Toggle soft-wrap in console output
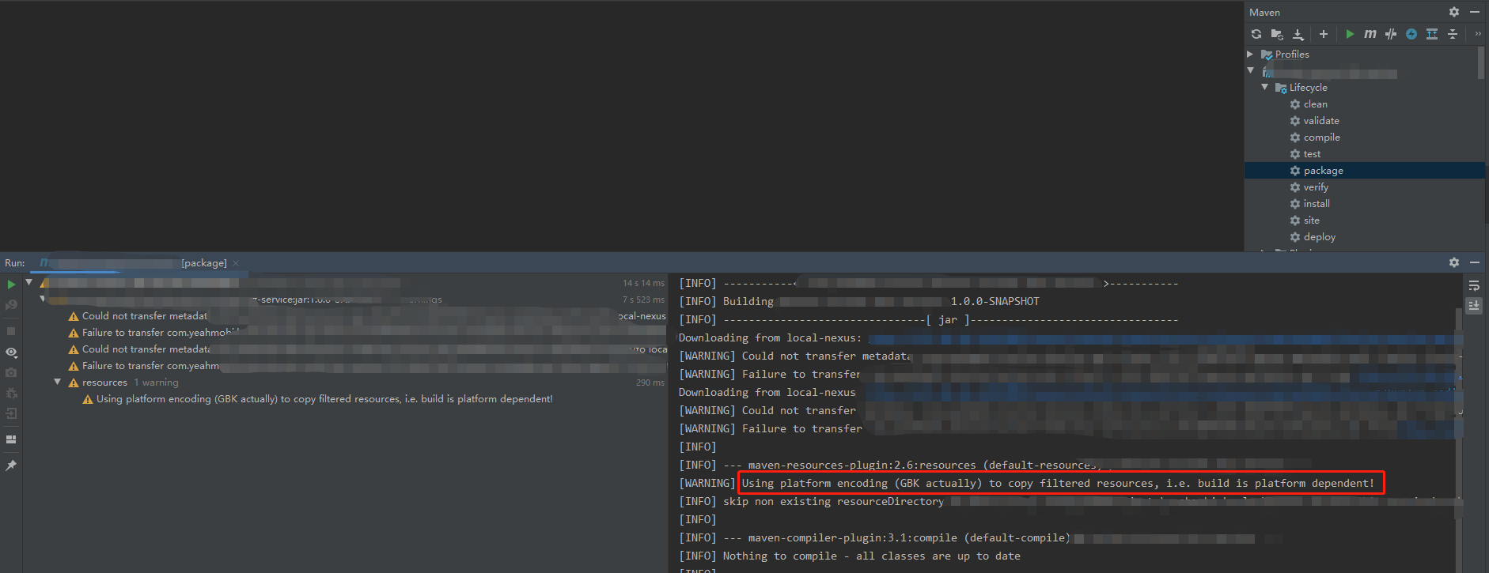Viewport: 1489px width, 573px height. (x=1474, y=285)
